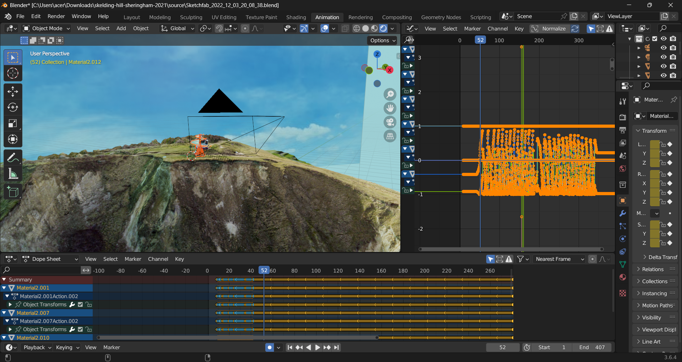Open the Object Mode dropdown
682x362 pixels.
[47, 28]
